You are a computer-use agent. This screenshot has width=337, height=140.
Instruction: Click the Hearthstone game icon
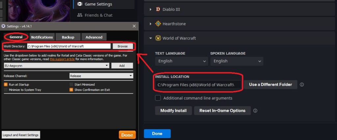158,24
